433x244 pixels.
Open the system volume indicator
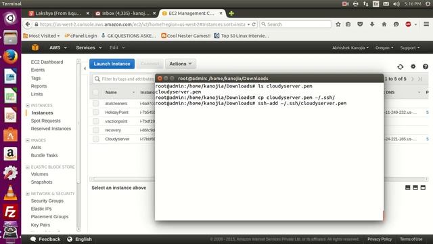point(396,4)
